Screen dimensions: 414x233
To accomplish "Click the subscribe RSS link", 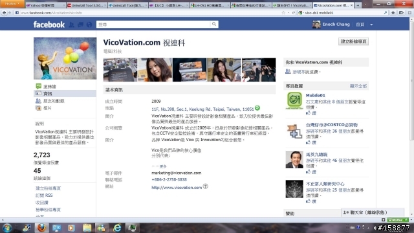I will 44,195.
